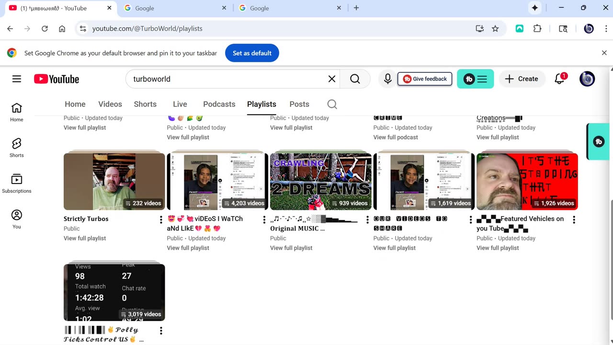This screenshot has width=613, height=345.
Task: Open Chrome profile avatar
Action: [589, 29]
